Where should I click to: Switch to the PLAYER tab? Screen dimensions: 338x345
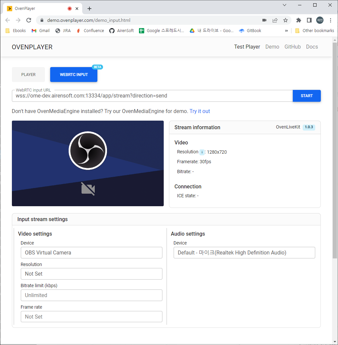(28, 74)
